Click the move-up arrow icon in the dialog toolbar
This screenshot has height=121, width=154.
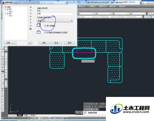pyautogui.click(x=30, y=19)
